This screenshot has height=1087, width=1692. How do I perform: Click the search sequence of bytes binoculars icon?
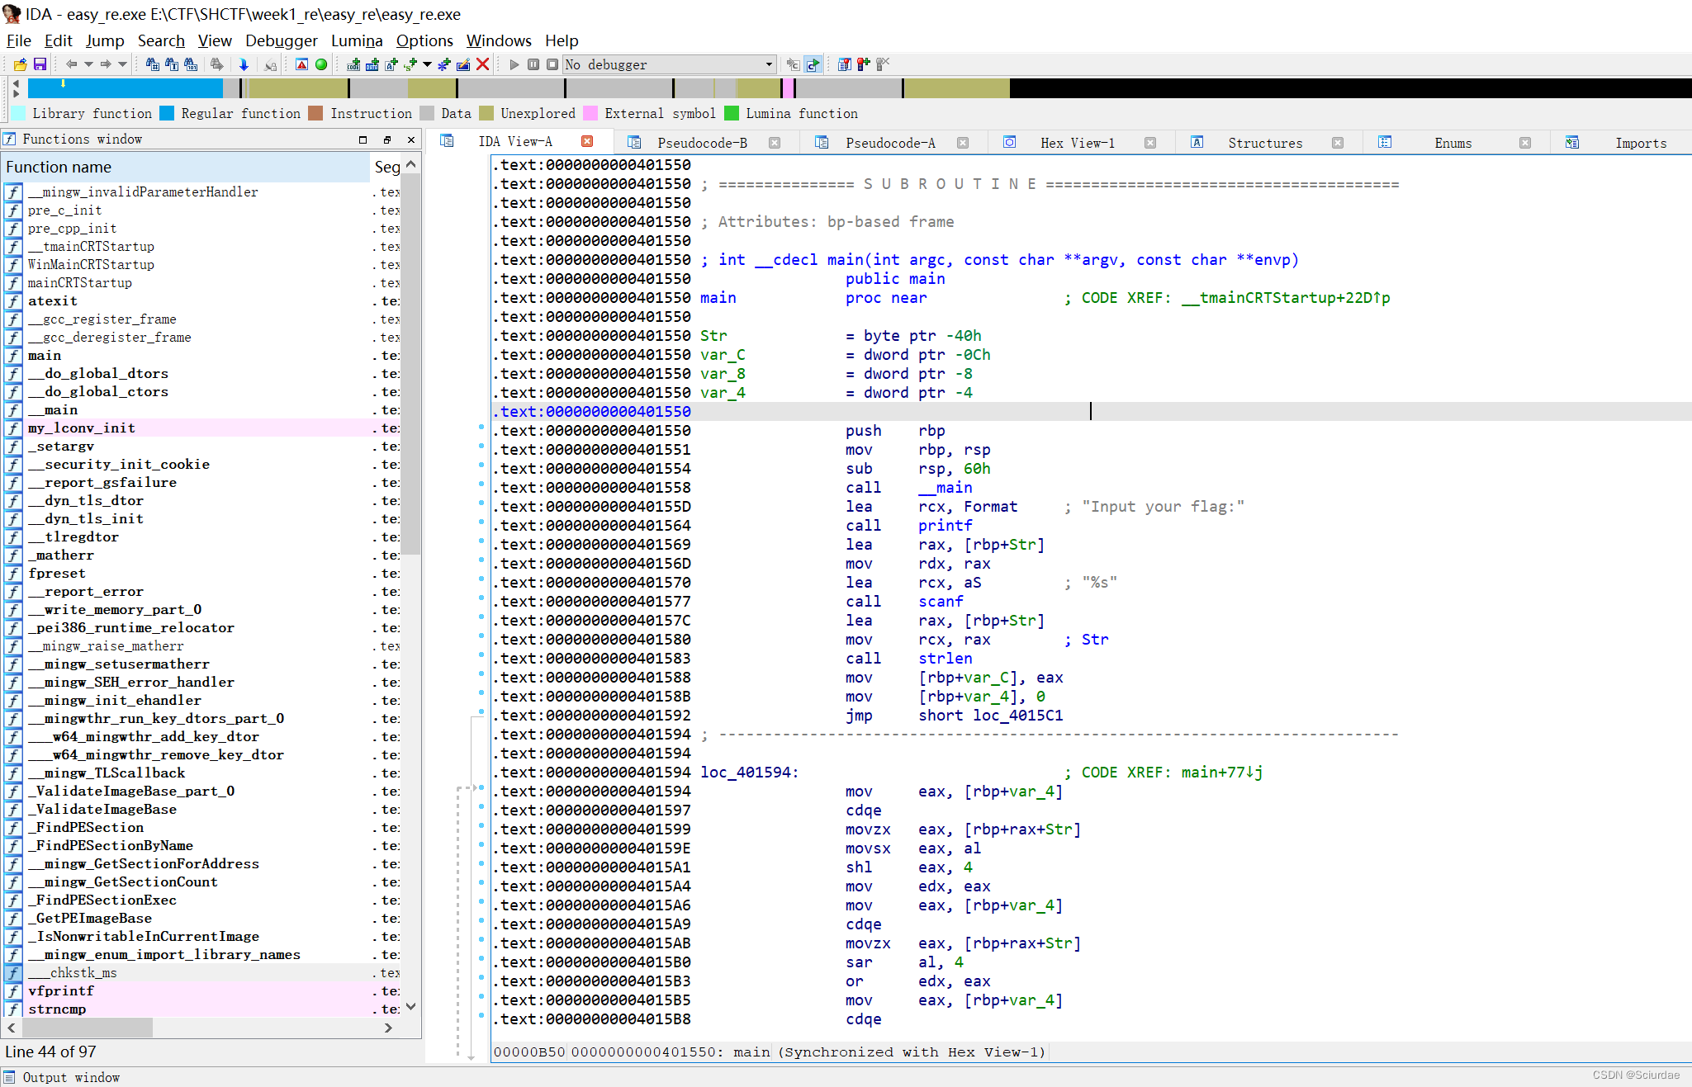pyautogui.click(x=191, y=64)
